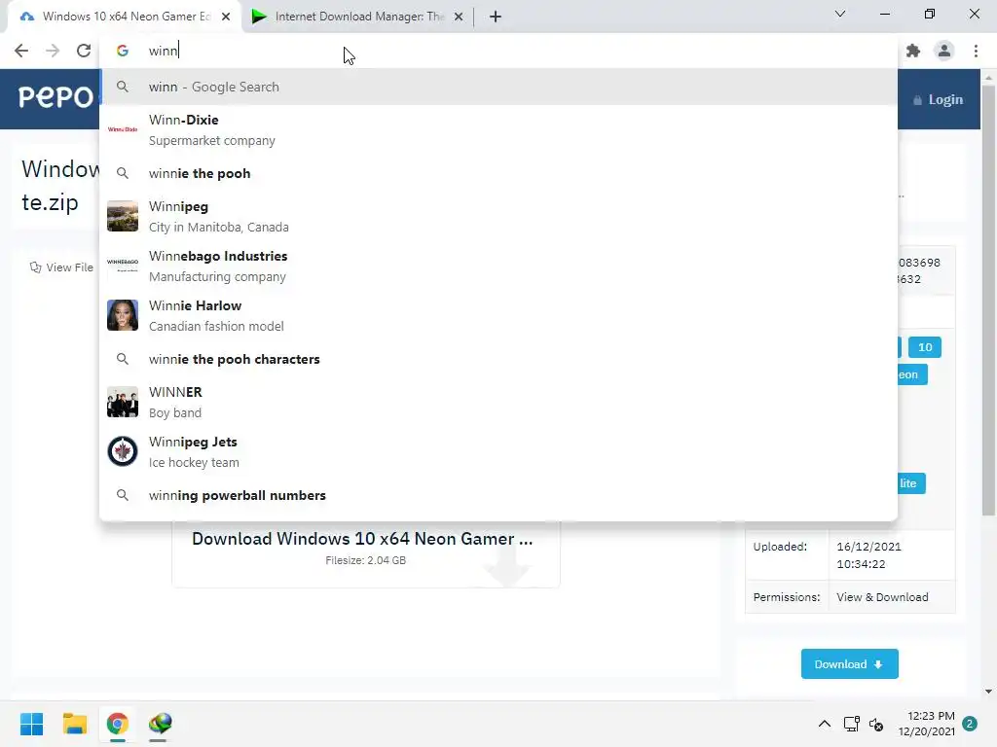Expand the tab search chevron

[x=840, y=14]
